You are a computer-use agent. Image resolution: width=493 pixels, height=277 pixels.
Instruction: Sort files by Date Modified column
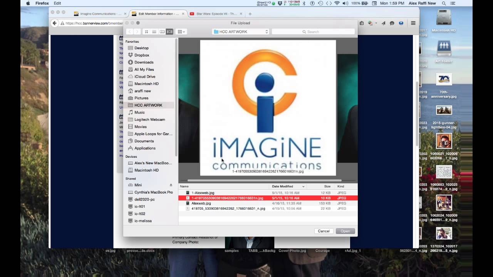[x=288, y=186]
